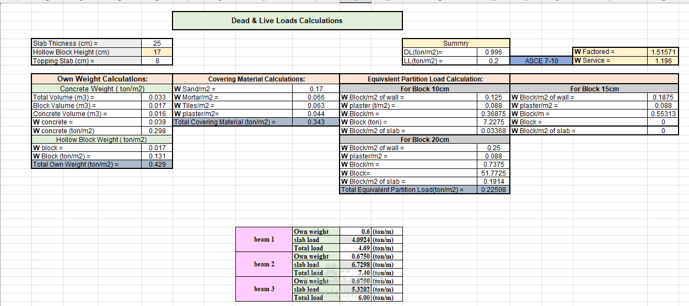This screenshot has height=306, width=689.
Task: Click the 'Hollow Block Height (cm)' label
Action: (87, 52)
